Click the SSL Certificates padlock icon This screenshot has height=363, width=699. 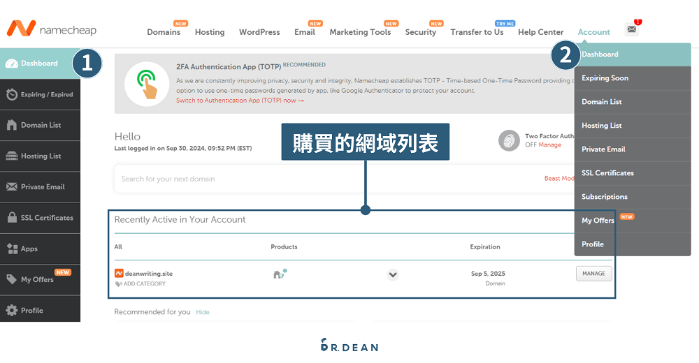(12, 217)
